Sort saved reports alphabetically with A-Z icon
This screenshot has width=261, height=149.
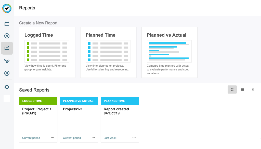[x=253, y=90]
